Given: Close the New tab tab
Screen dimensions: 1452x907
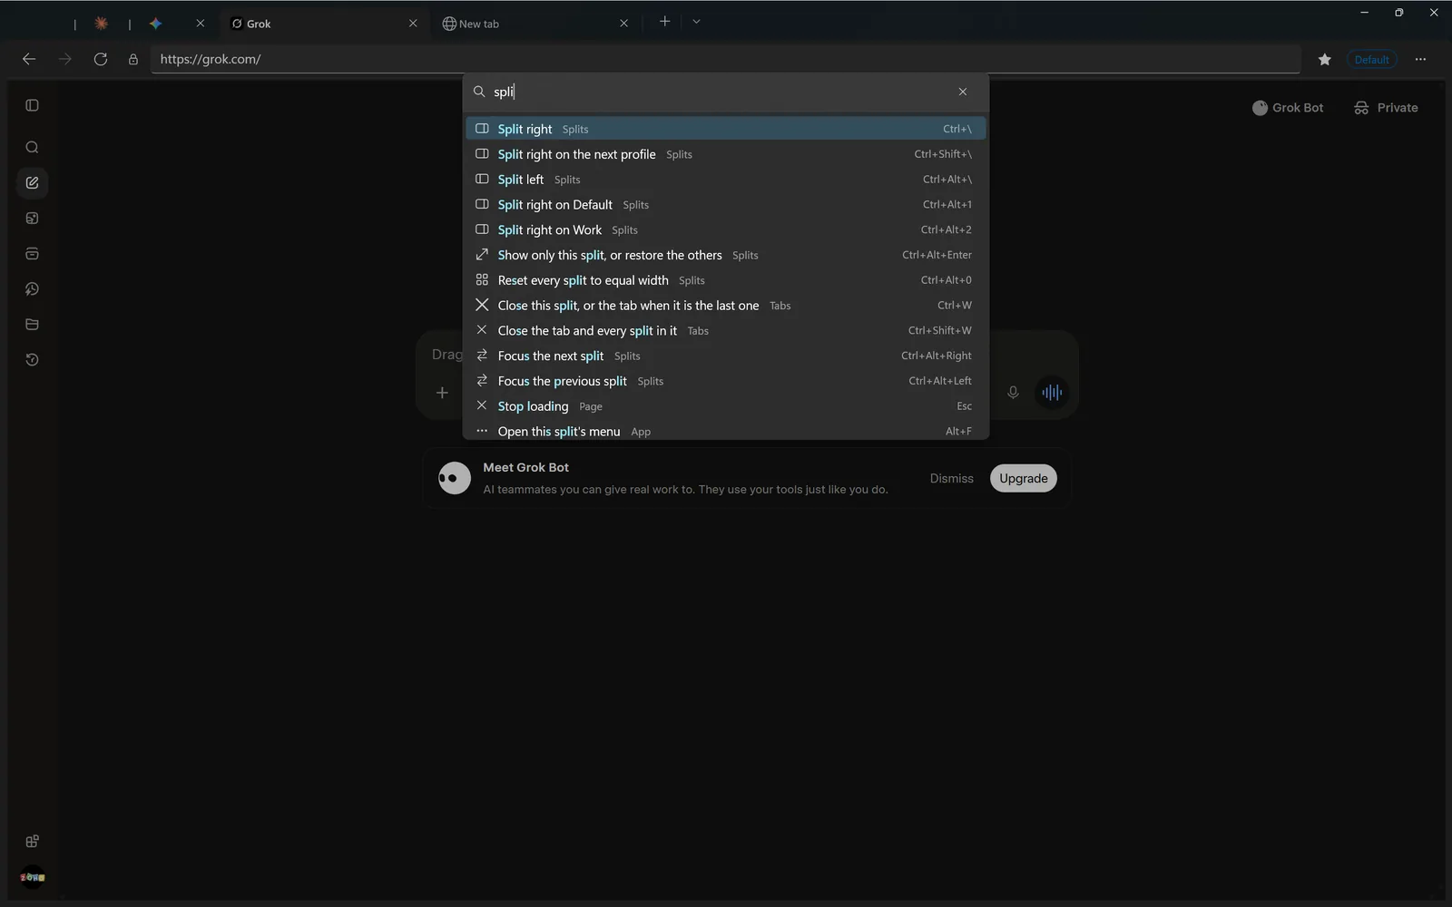Looking at the screenshot, I should pyautogui.click(x=623, y=24).
